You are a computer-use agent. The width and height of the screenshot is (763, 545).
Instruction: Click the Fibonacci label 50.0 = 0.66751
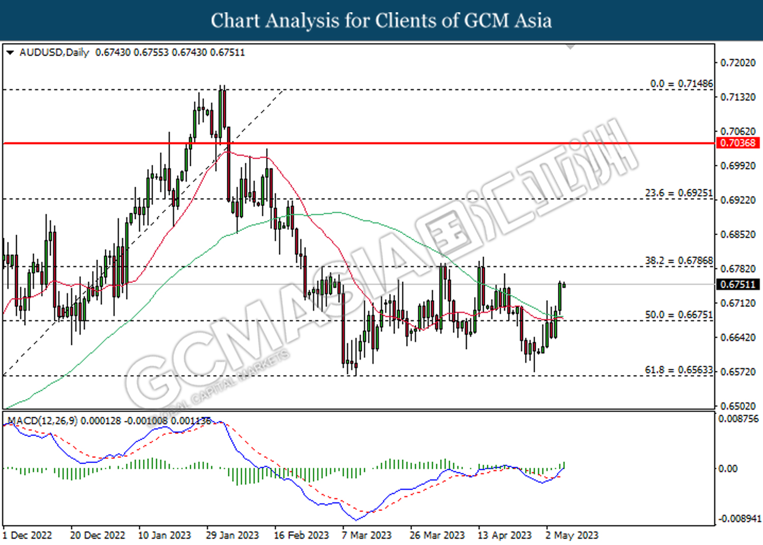(679, 314)
